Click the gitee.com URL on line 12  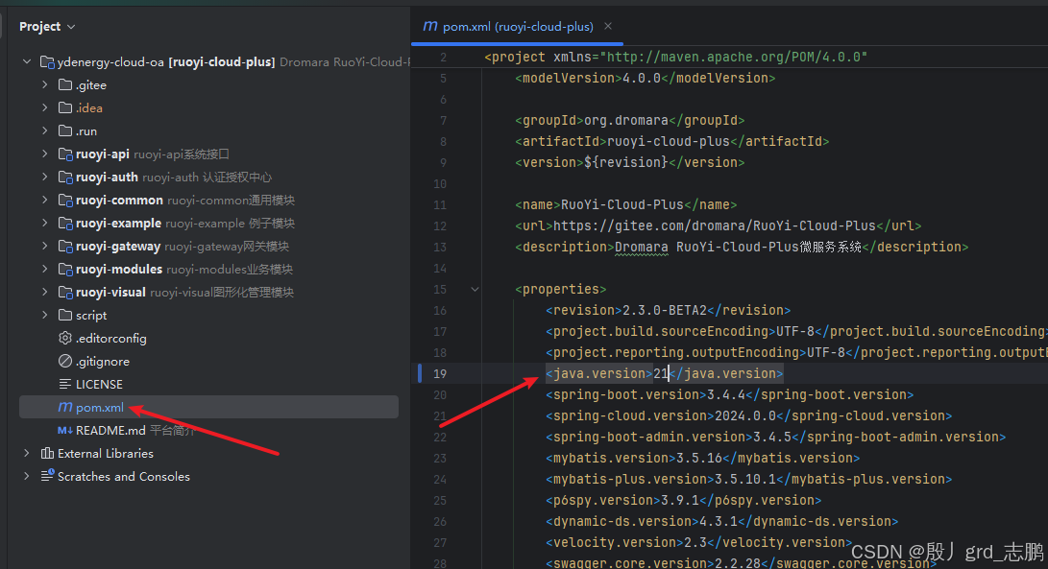[x=714, y=225]
